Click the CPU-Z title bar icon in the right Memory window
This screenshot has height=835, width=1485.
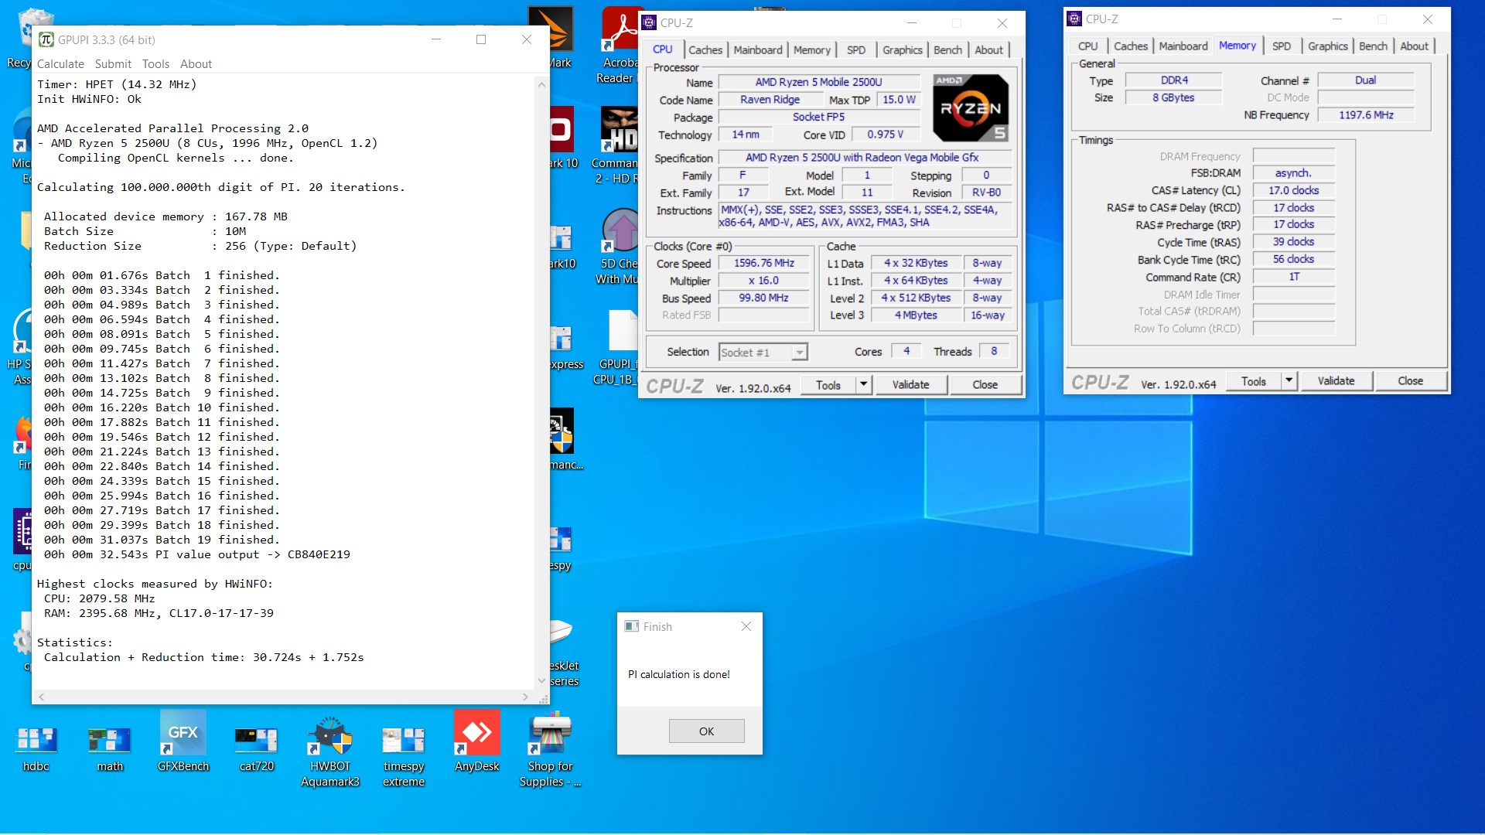tap(1074, 19)
